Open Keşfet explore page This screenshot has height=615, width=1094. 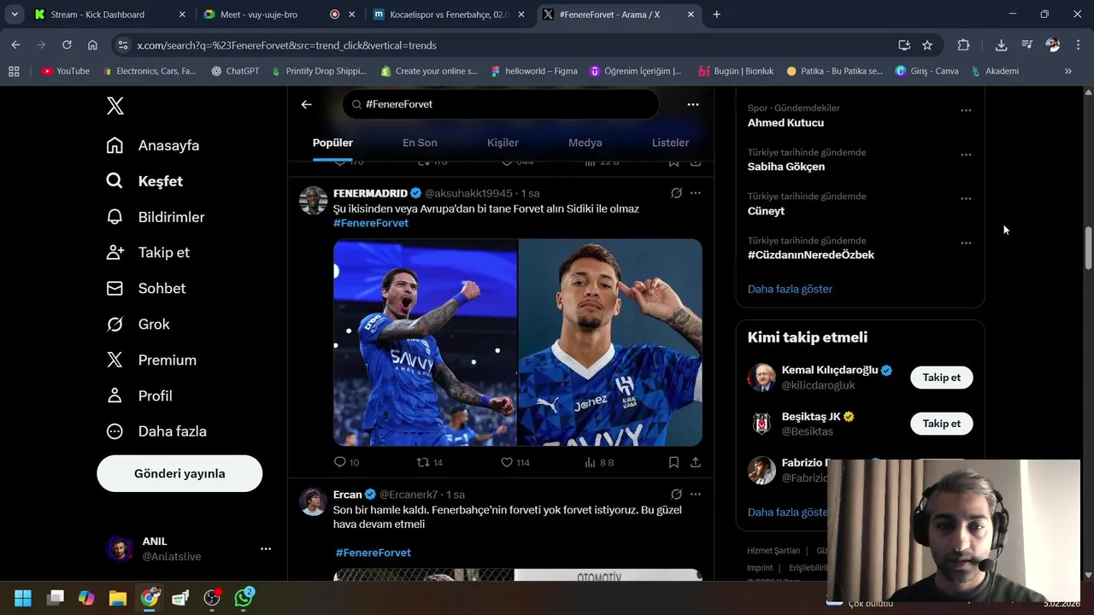click(x=144, y=181)
